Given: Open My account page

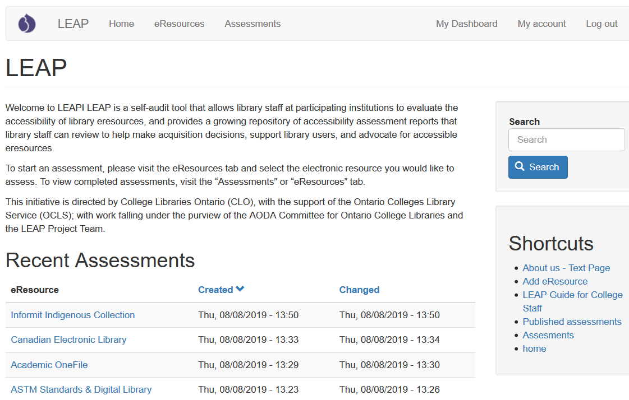Looking at the screenshot, I should click(541, 24).
